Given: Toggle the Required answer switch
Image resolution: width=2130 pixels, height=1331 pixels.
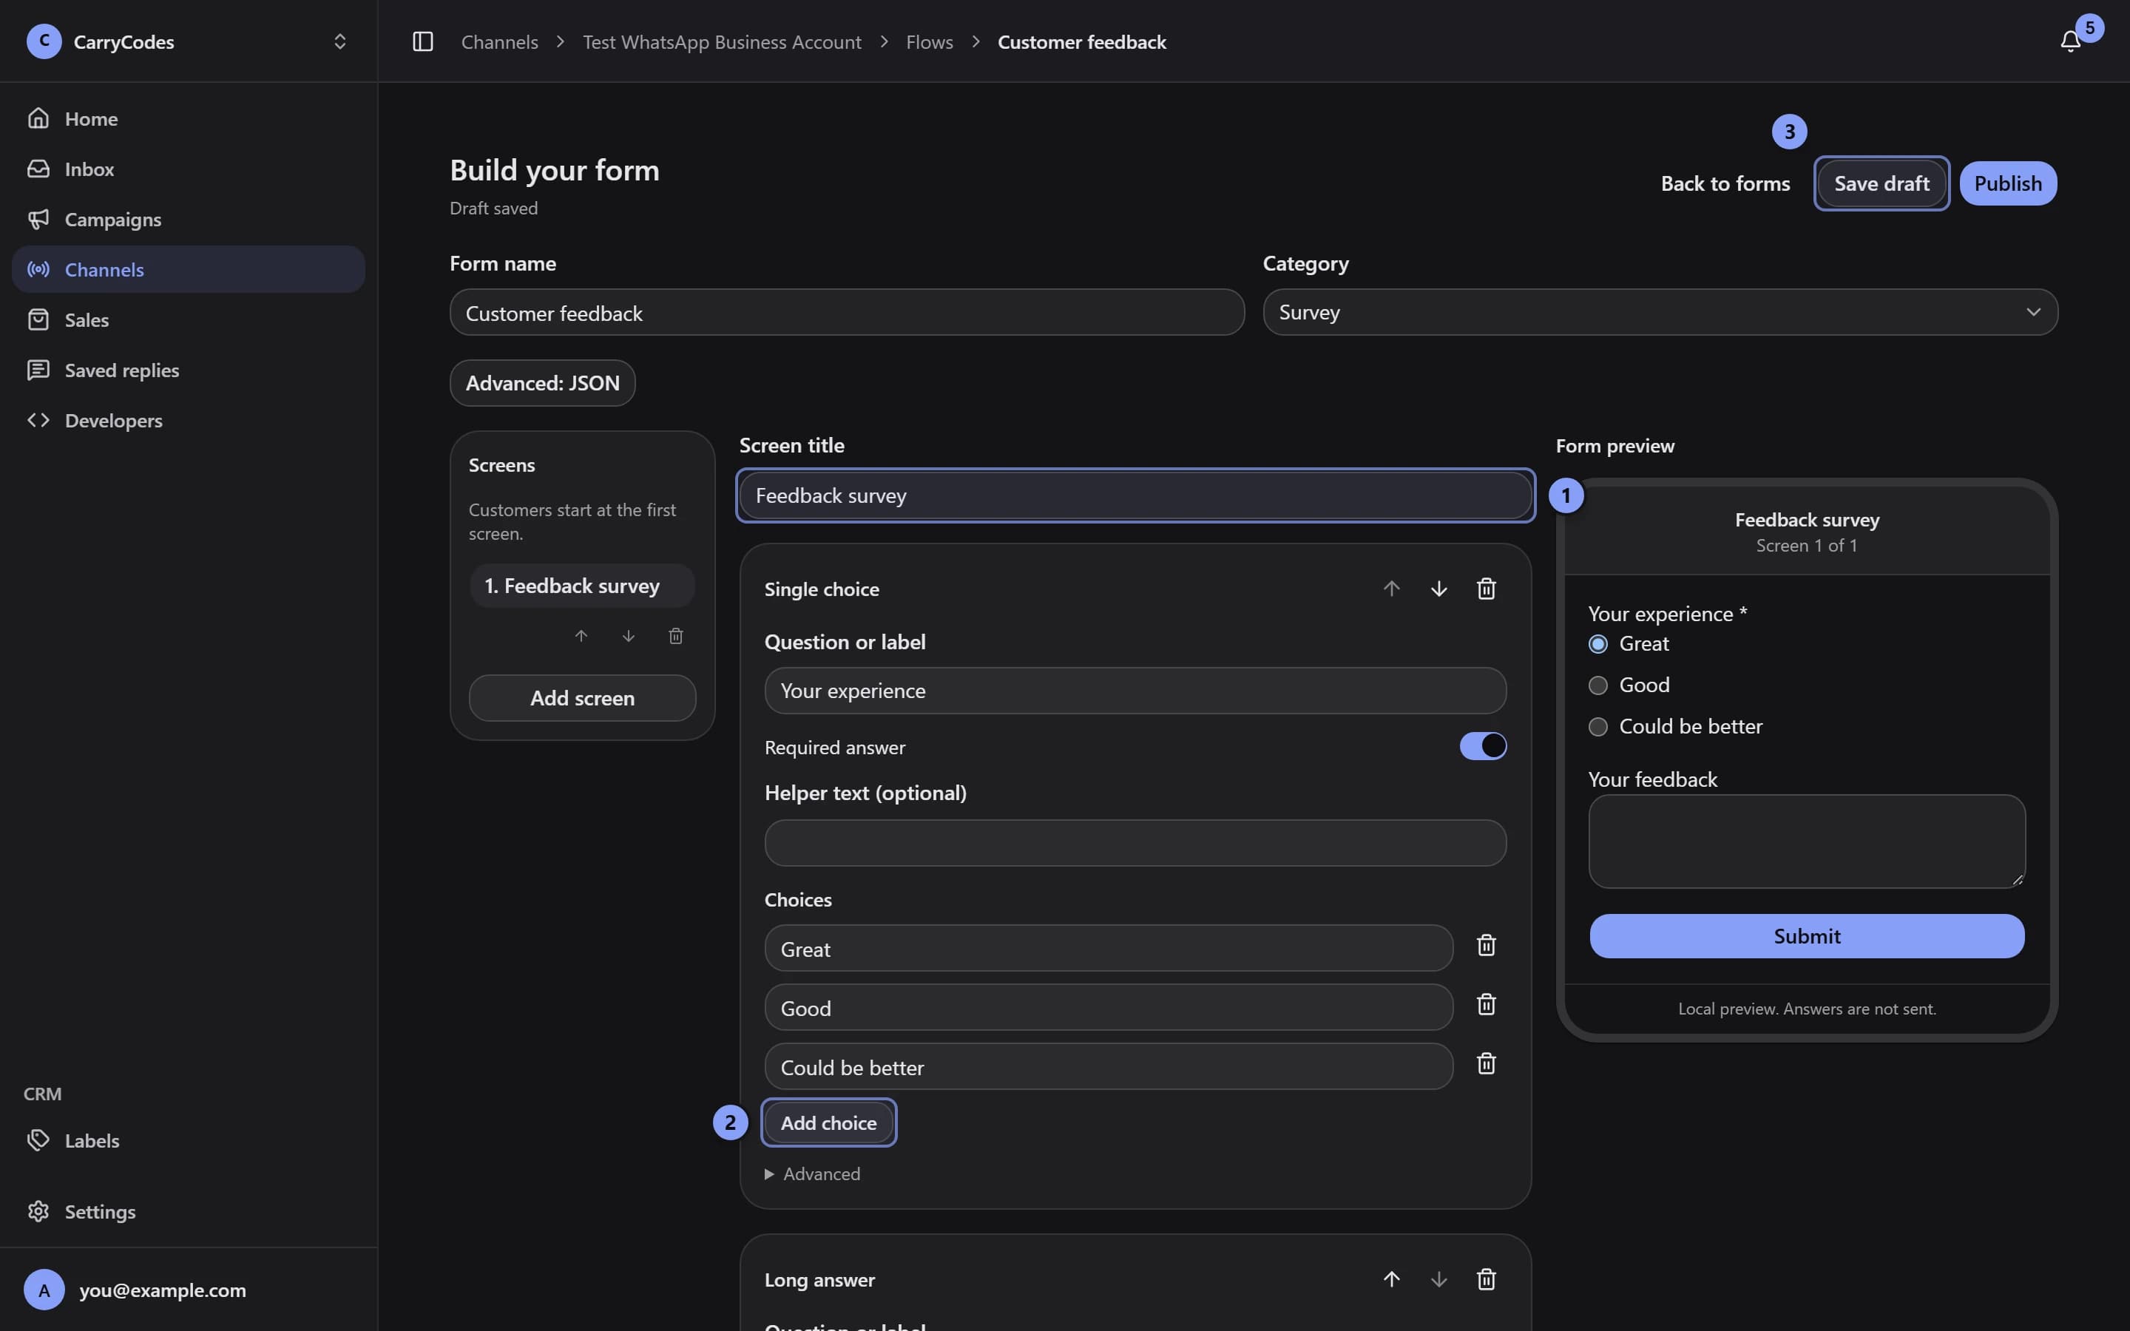Looking at the screenshot, I should point(1482,745).
